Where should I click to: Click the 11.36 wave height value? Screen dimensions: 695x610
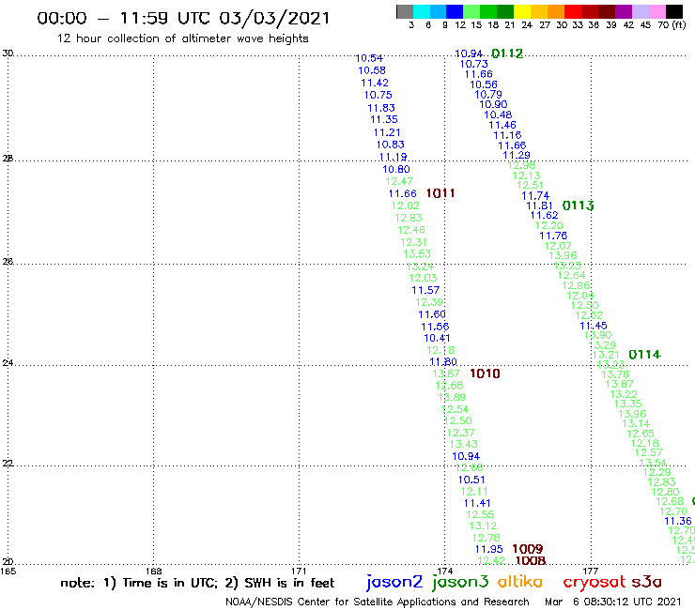click(x=678, y=521)
